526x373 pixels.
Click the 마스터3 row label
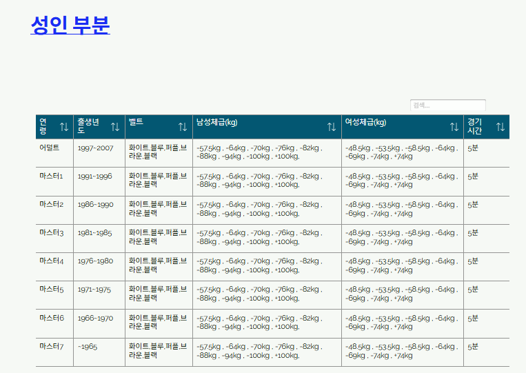tap(52, 232)
